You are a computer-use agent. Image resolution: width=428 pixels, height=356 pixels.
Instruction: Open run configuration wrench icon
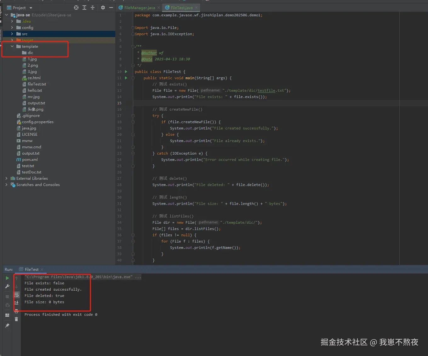7,286
